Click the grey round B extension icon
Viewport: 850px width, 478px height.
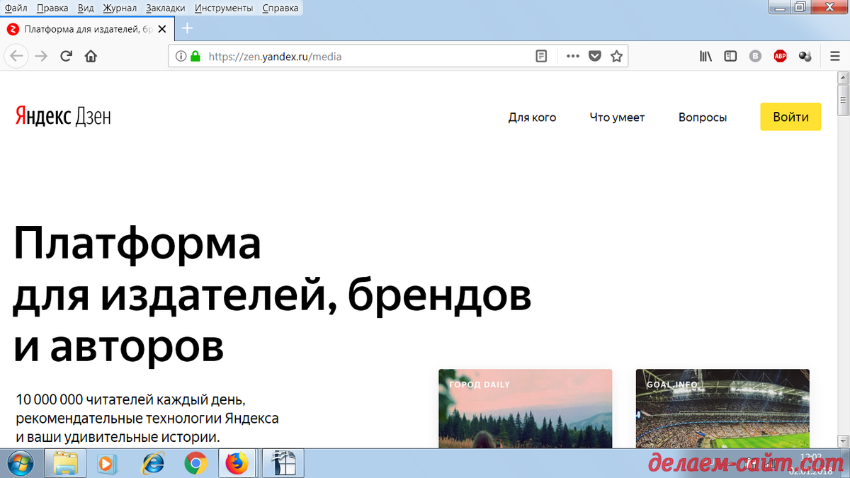755,57
